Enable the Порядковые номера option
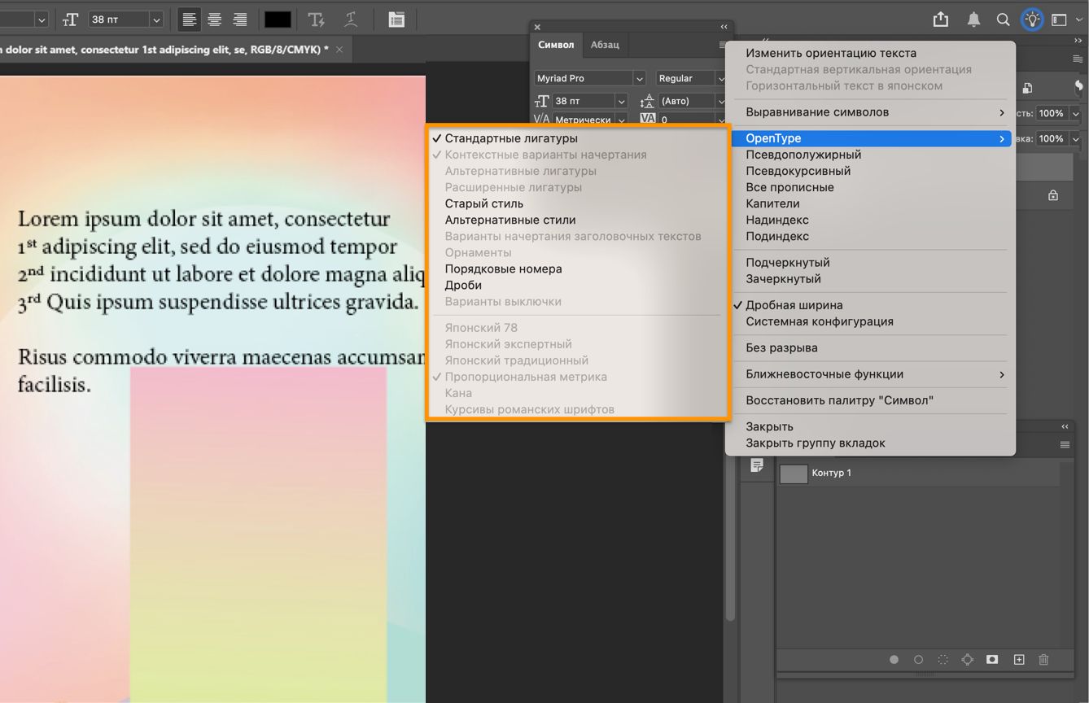The image size is (1089, 703). pyautogui.click(x=503, y=269)
